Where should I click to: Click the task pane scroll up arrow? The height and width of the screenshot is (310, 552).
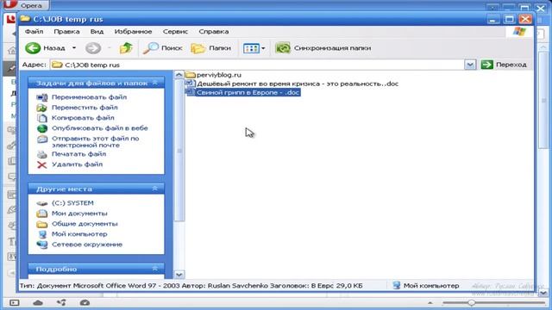pos(179,75)
